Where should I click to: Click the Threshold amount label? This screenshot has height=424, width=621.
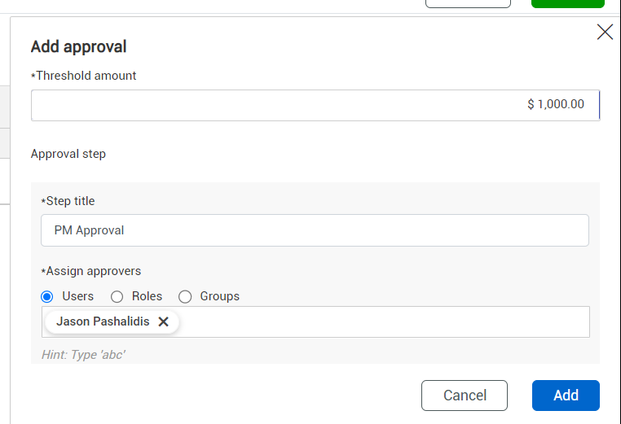86,76
